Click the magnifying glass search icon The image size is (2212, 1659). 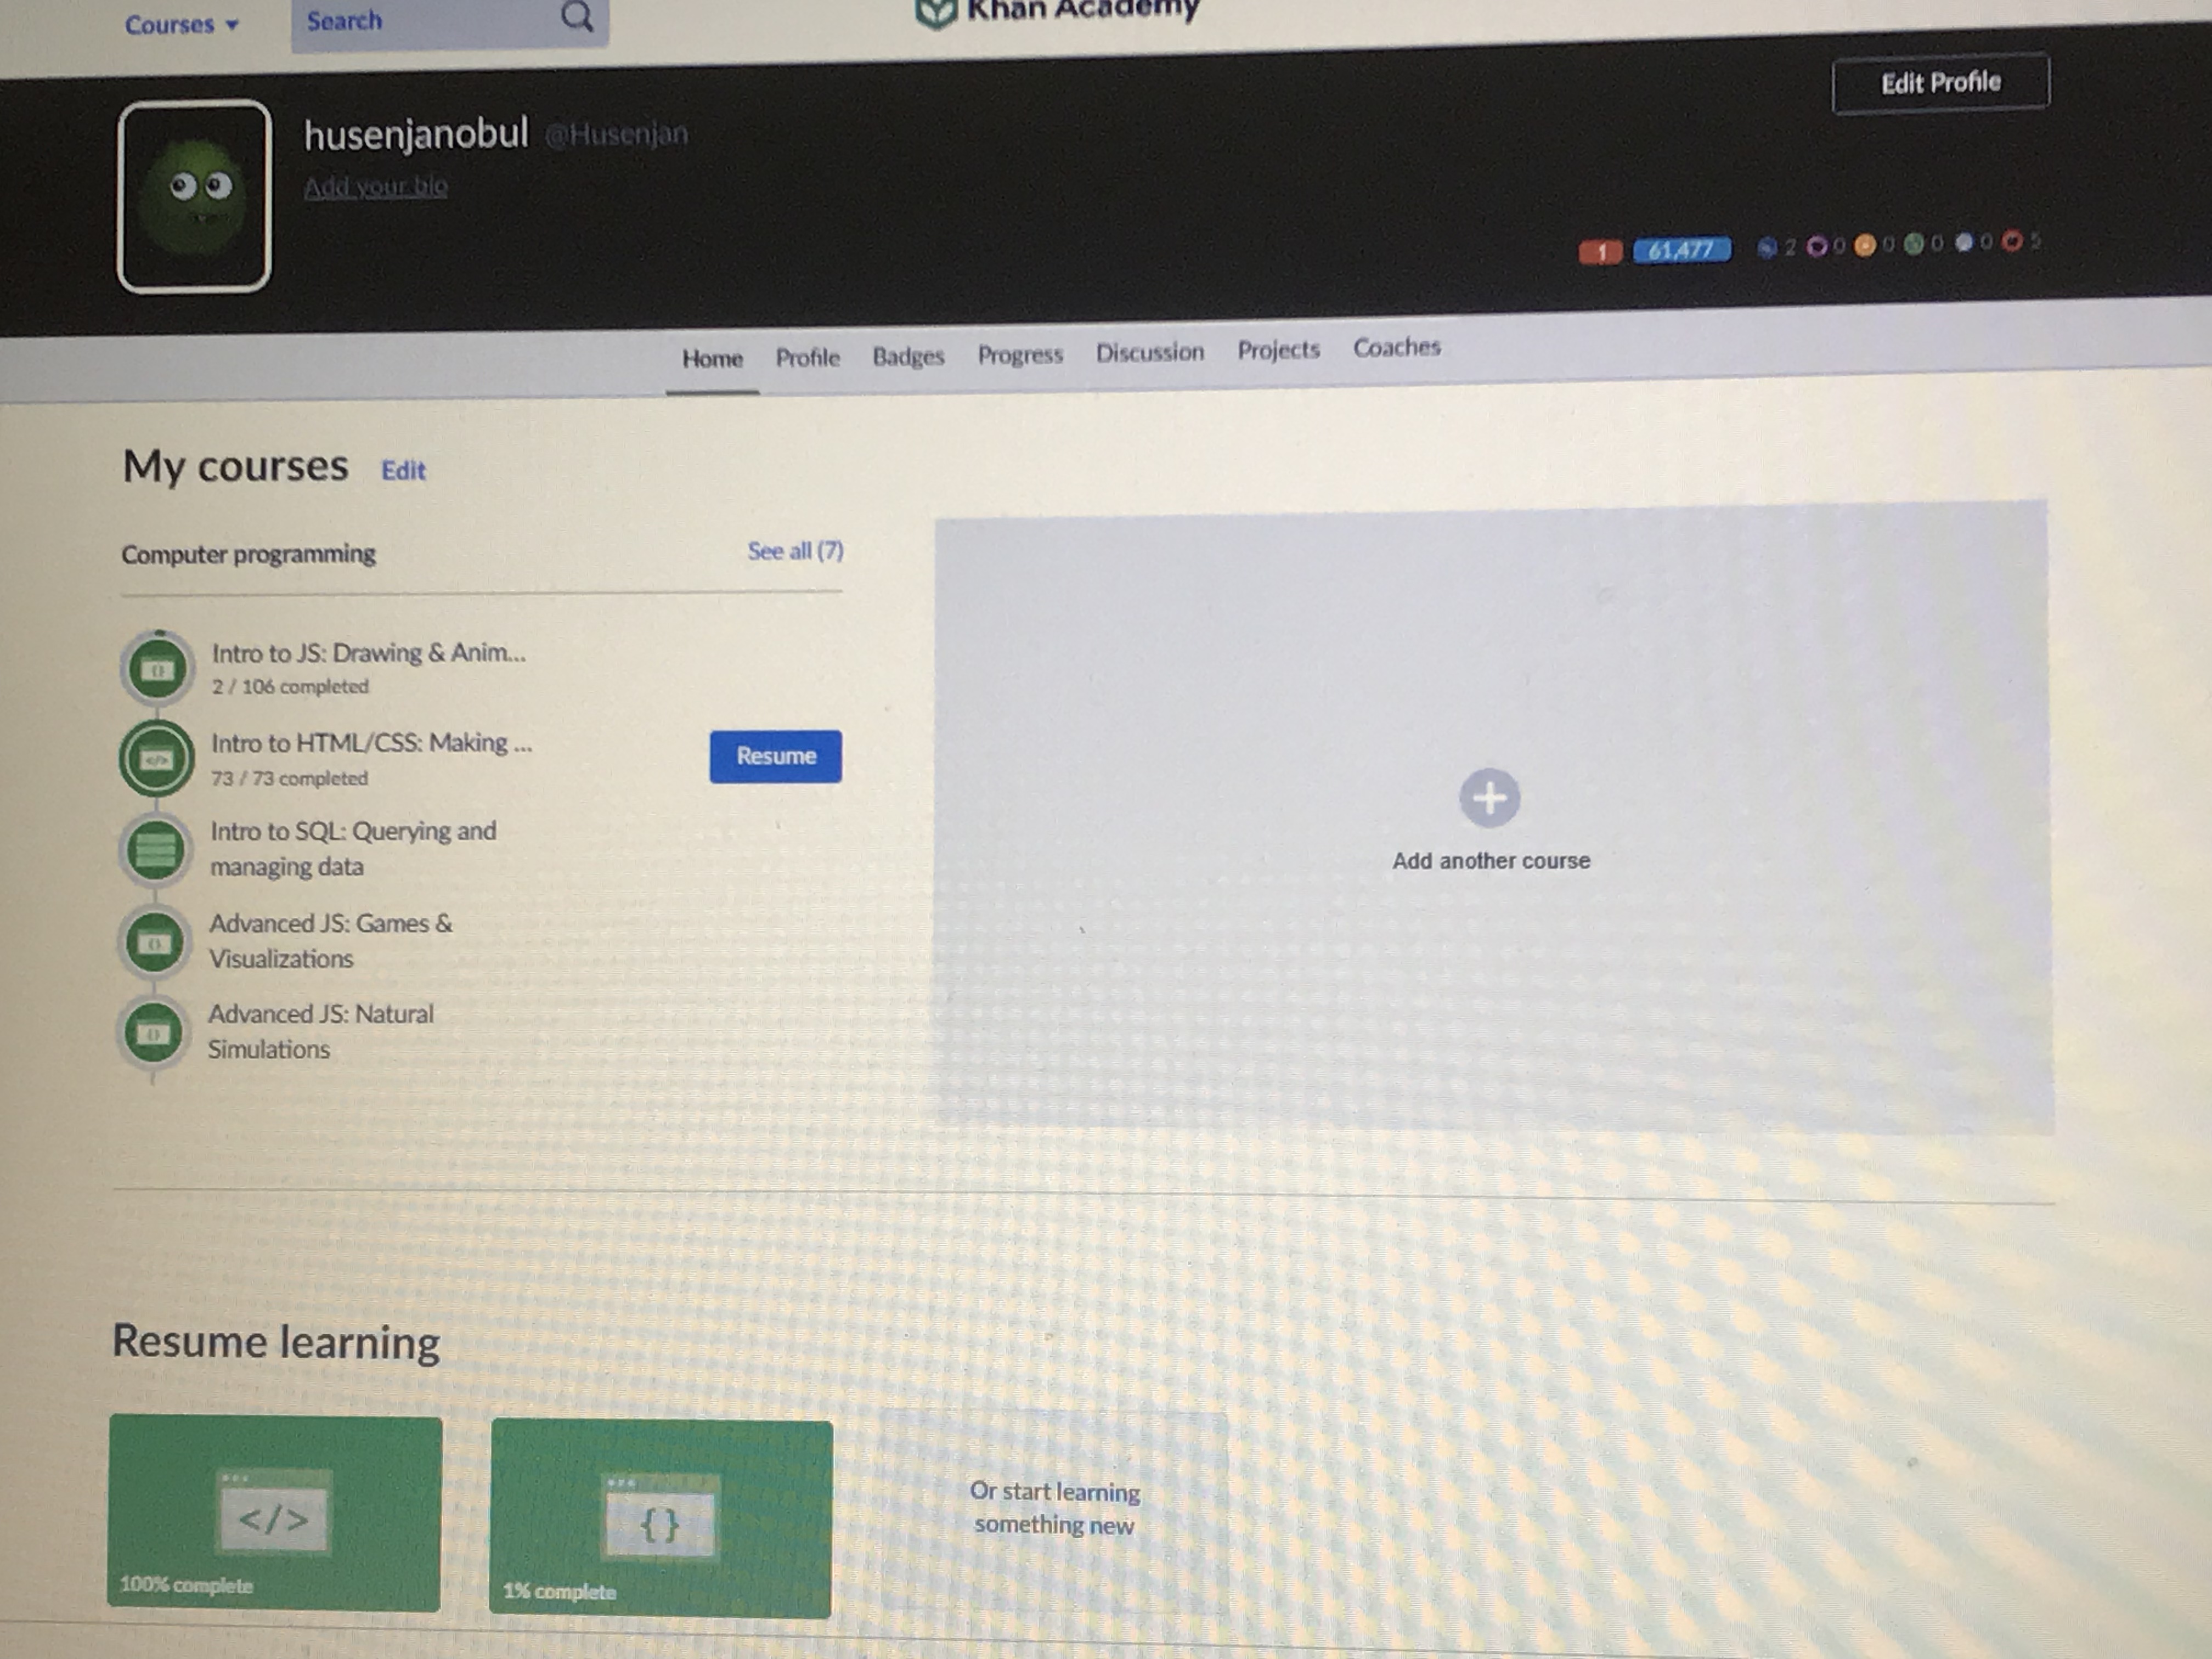(577, 16)
